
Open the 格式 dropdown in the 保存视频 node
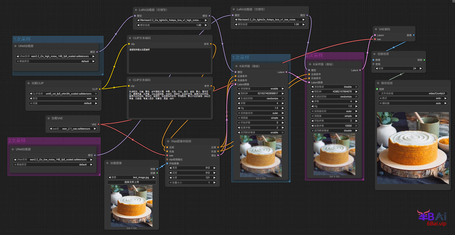pyautogui.click(x=413, y=98)
